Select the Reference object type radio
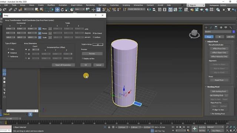This screenshot has height=133, width=237. (9, 57)
